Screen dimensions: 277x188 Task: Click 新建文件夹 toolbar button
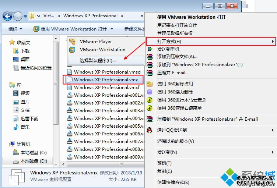(x=134, y=29)
